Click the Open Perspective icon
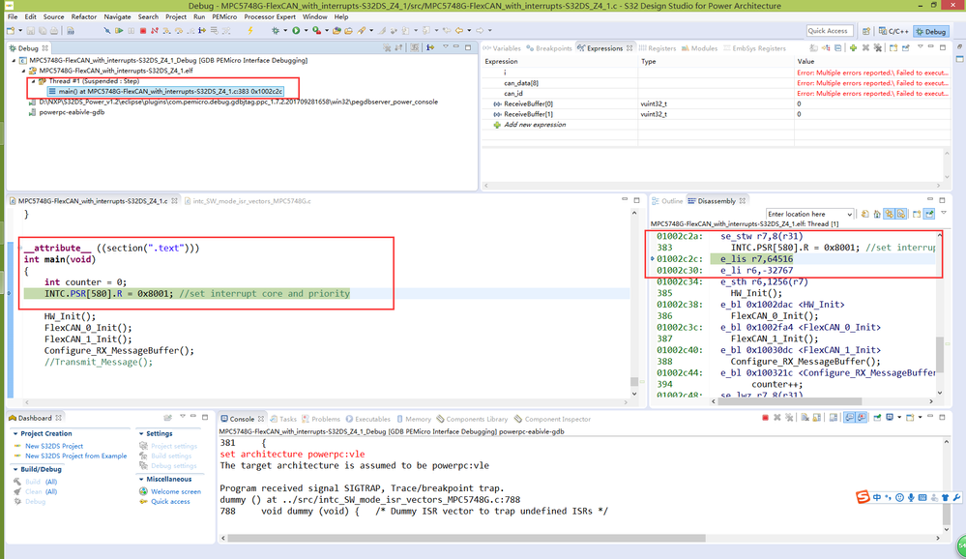The height and width of the screenshot is (559, 966). pos(866,32)
